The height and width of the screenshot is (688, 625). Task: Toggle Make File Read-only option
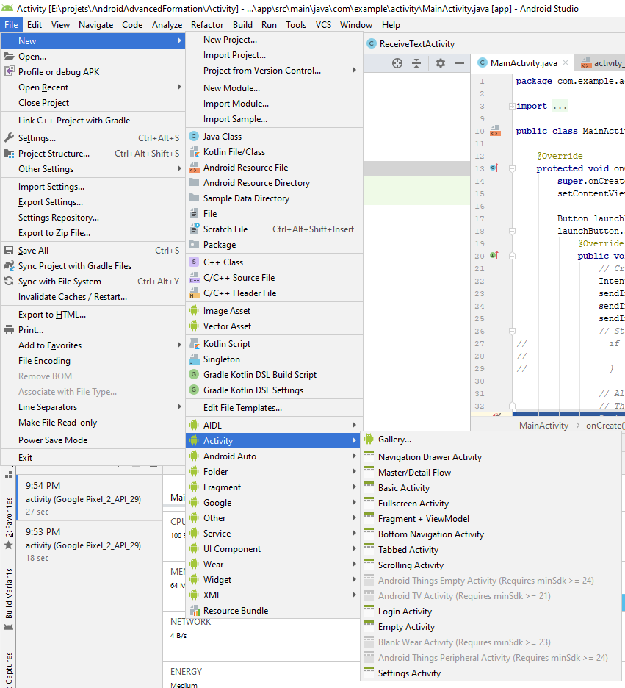pyautogui.click(x=57, y=423)
